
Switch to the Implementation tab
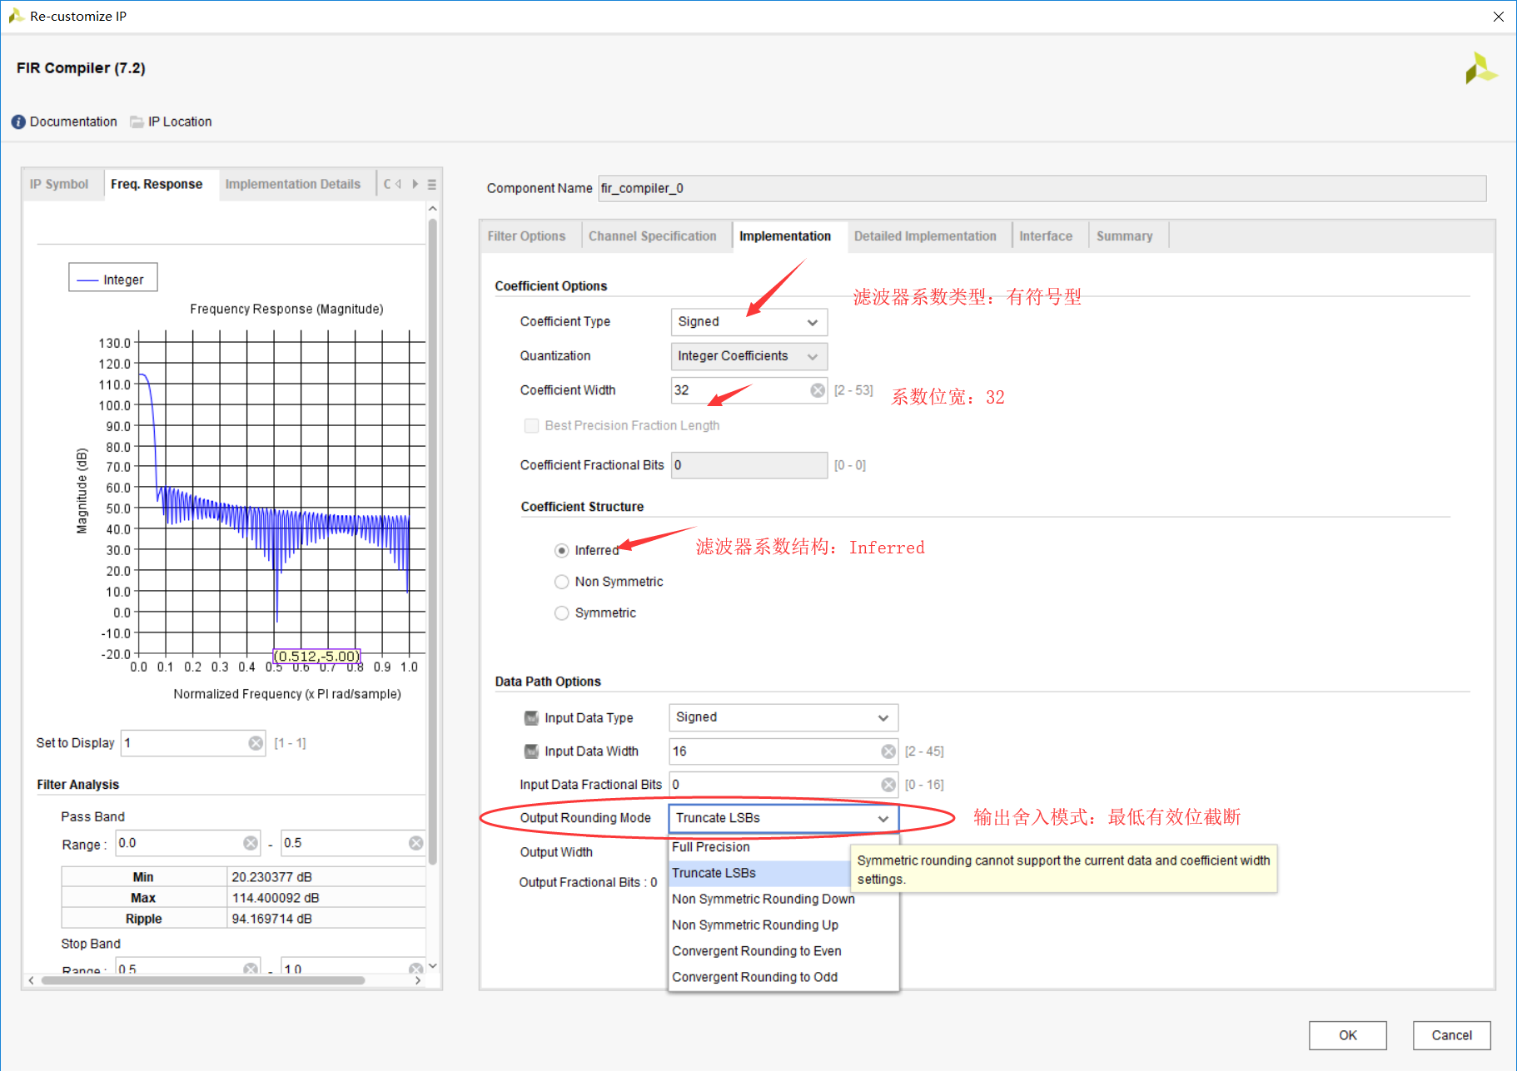(x=785, y=236)
